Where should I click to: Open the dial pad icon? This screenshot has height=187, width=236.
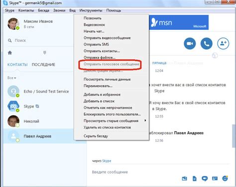point(44,53)
